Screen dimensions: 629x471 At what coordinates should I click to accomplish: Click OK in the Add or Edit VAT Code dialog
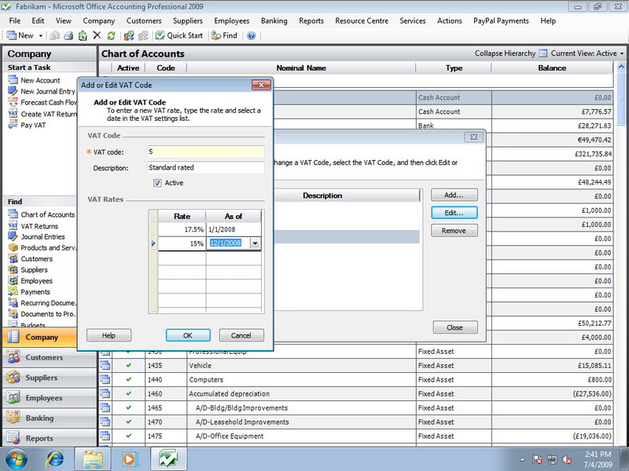coord(188,335)
